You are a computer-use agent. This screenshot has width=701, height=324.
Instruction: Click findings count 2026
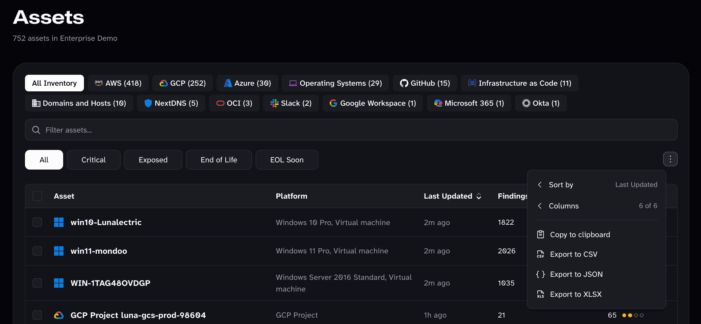pos(507,251)
